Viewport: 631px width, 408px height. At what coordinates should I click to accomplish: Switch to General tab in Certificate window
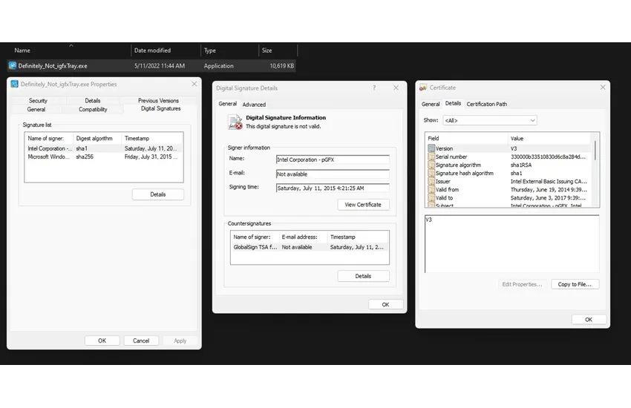[x=430, y=104]
